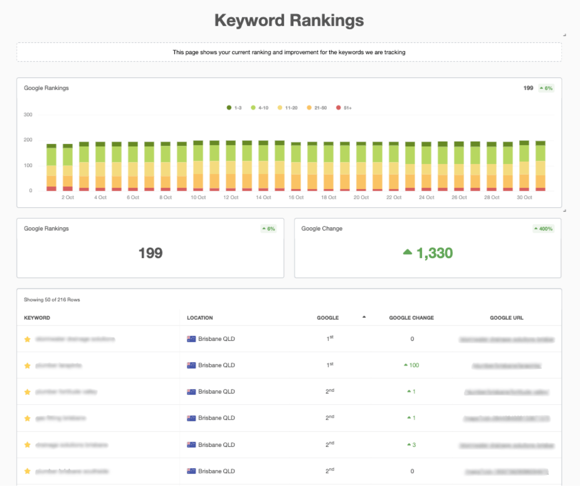This screenshot has width=580, height=486.
Task: Click the stacked bar above 16 Oct
Action: (x=295, y=165)
